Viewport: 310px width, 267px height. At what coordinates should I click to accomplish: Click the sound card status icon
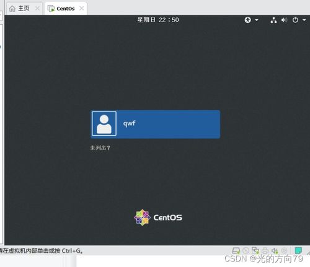[275, 251]
